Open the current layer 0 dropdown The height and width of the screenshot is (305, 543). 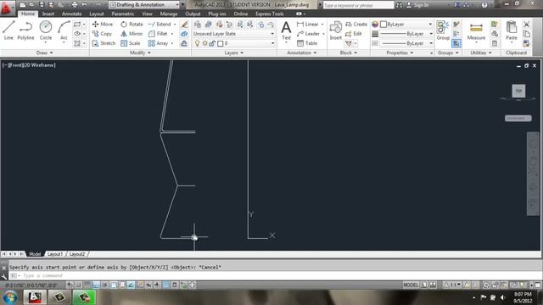234,43
